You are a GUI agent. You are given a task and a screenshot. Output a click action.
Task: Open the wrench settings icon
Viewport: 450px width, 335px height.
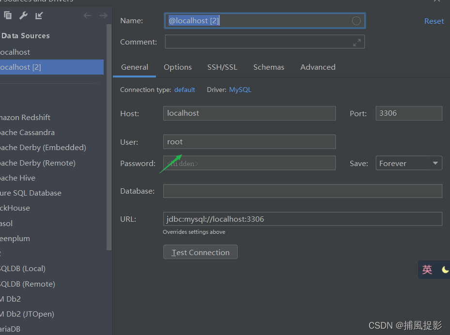click(23, 15)
